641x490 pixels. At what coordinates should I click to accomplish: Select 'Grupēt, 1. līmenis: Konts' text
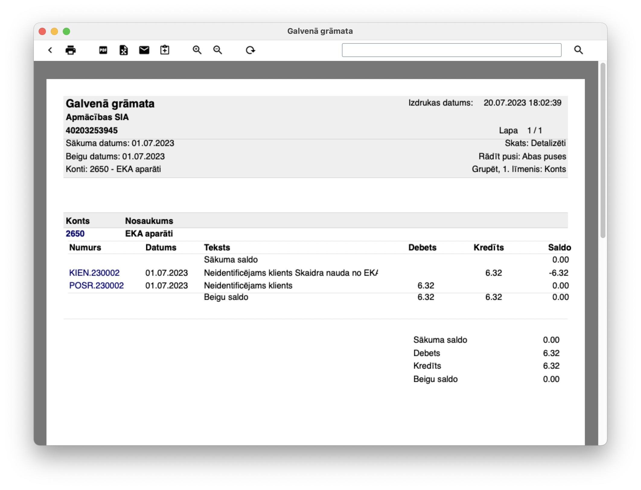click(x=519, y=169)
